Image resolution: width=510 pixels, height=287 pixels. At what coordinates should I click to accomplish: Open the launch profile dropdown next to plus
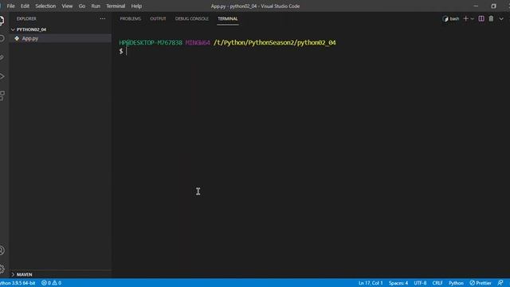click(x=473, y=19)
